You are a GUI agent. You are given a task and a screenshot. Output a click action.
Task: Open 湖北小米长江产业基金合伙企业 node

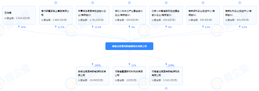coord(129,15)
